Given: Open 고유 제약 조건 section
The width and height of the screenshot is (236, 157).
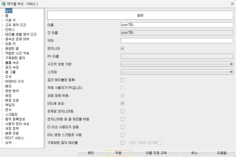Looking at the screenshot, I should click(16, 25).
